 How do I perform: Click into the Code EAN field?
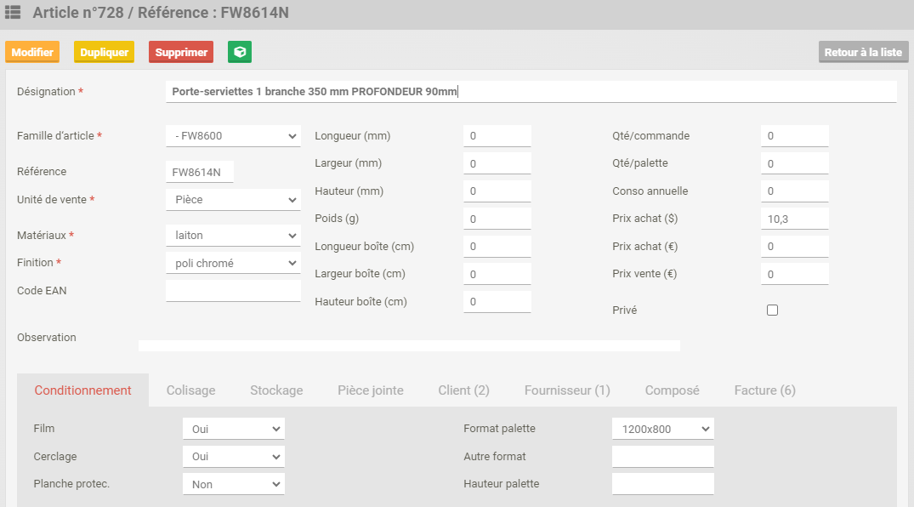point(233,291)
